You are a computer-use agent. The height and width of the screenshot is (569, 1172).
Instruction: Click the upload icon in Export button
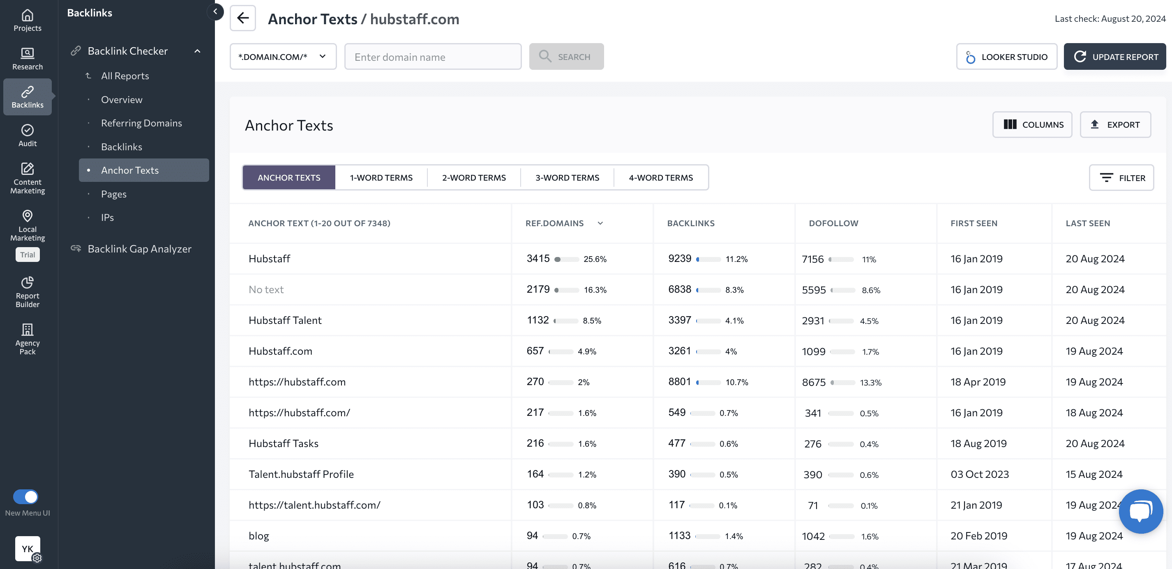[x=1095, y=124]
